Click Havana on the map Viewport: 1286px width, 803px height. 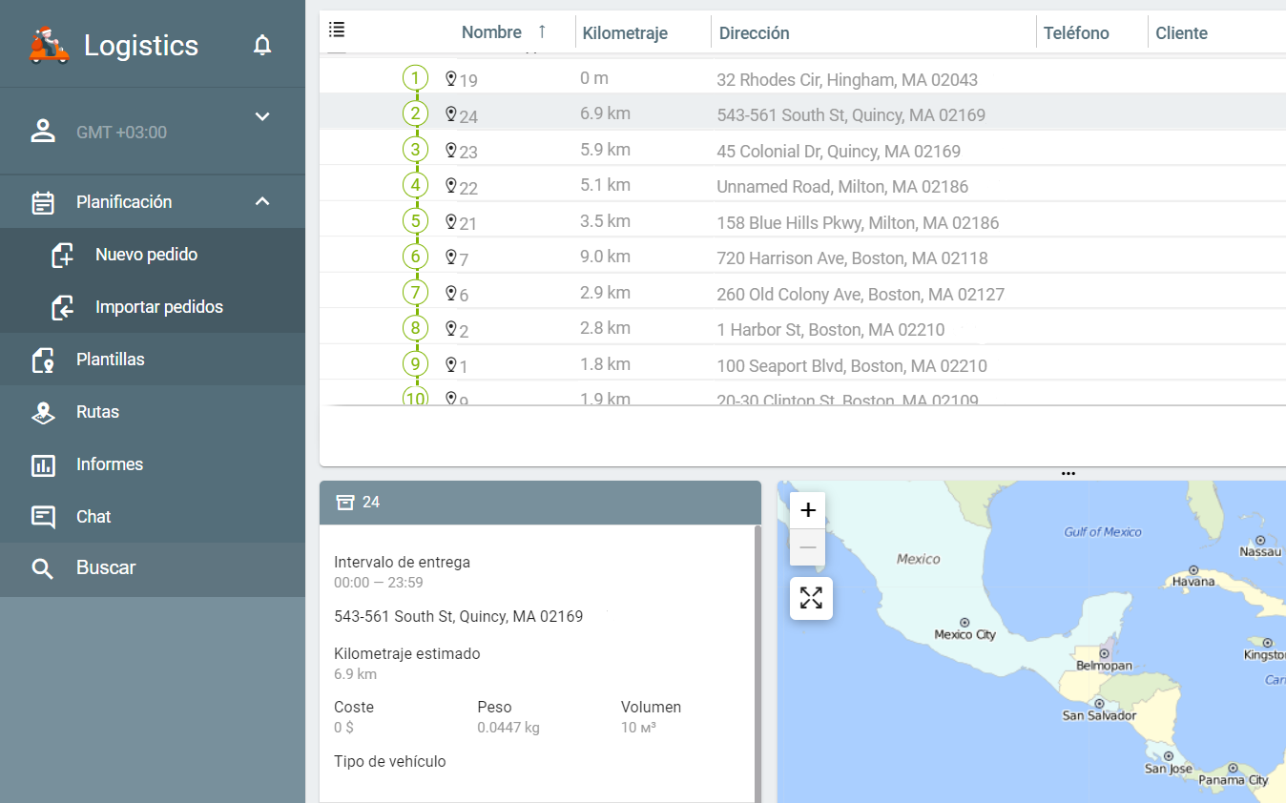pyautogui.click(x=1193, y=575)
